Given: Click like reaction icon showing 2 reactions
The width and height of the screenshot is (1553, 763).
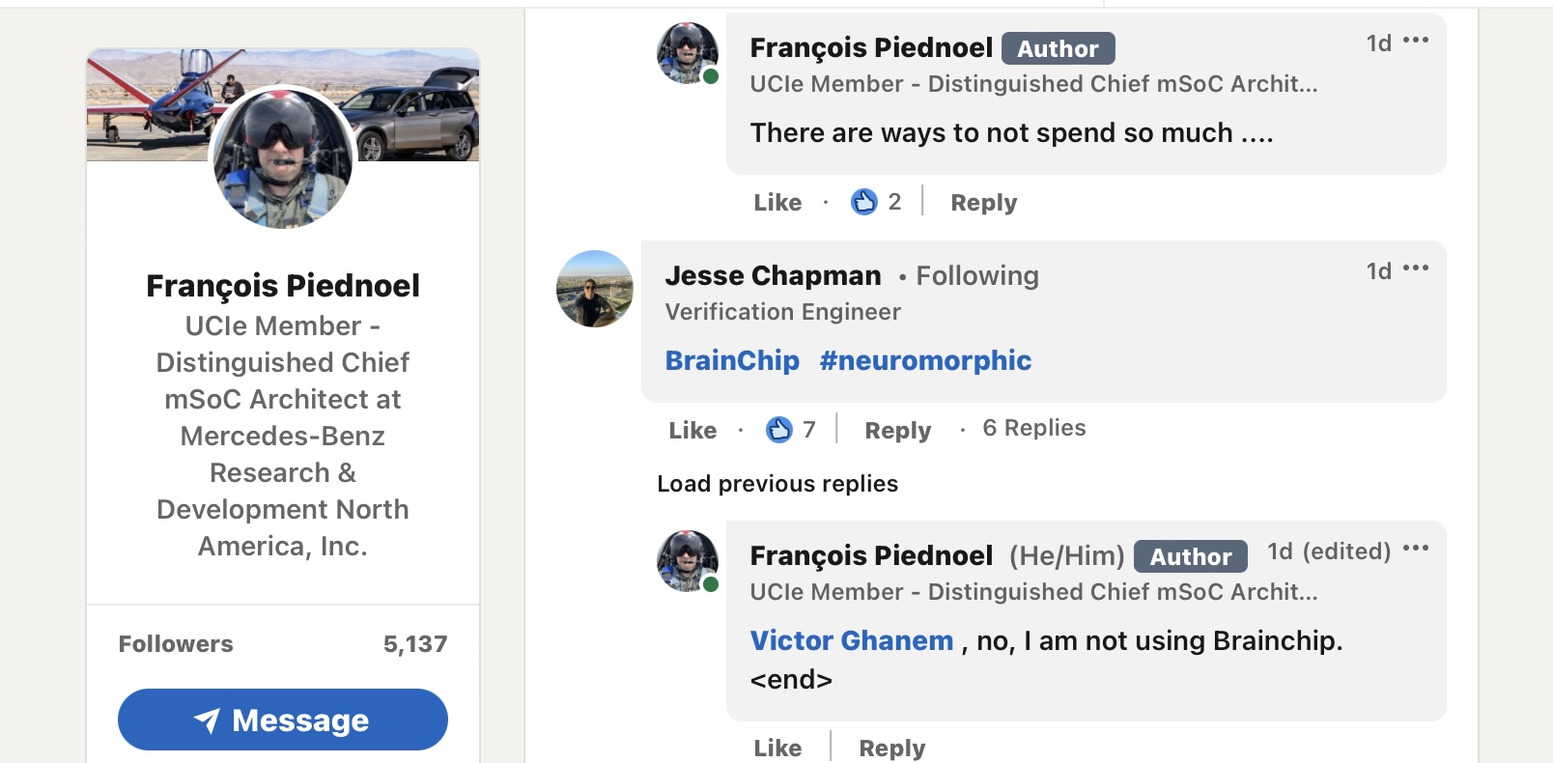Looking at the screenshot, I should tap(863, 202).
